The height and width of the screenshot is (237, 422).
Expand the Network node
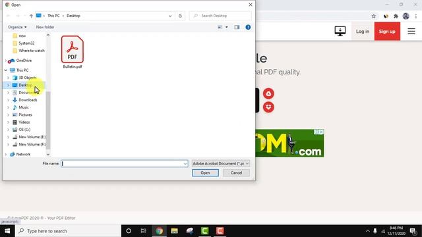[6, 154]
